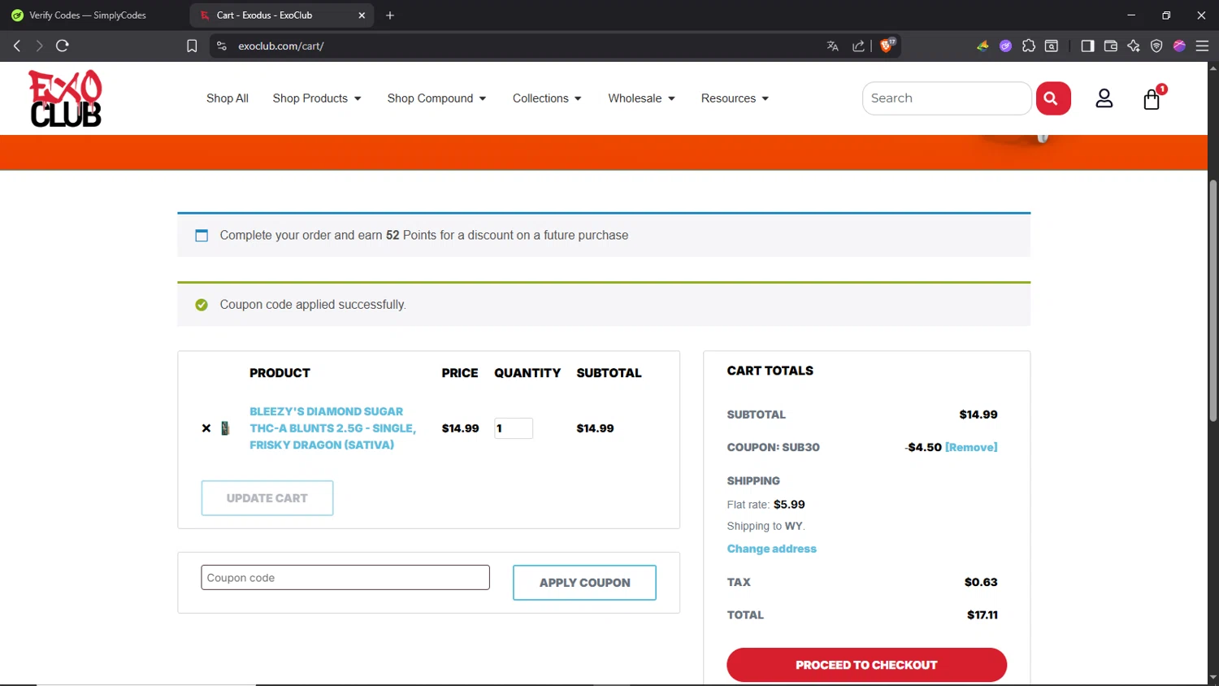
Task: Expand Resources dropdown
Action: point(735,98)
